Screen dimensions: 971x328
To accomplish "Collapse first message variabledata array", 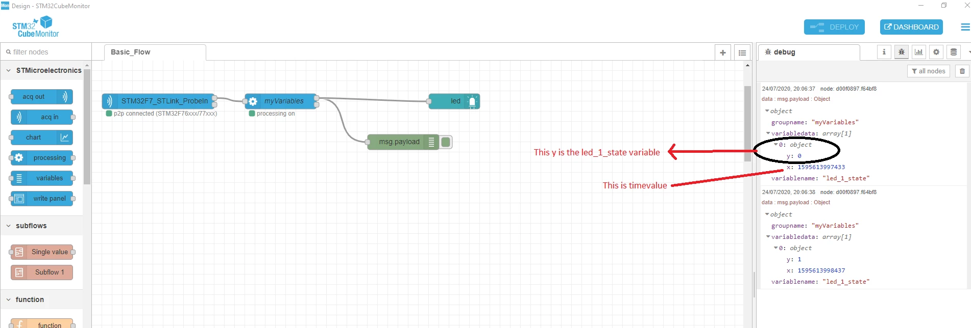I will [768, 133].
